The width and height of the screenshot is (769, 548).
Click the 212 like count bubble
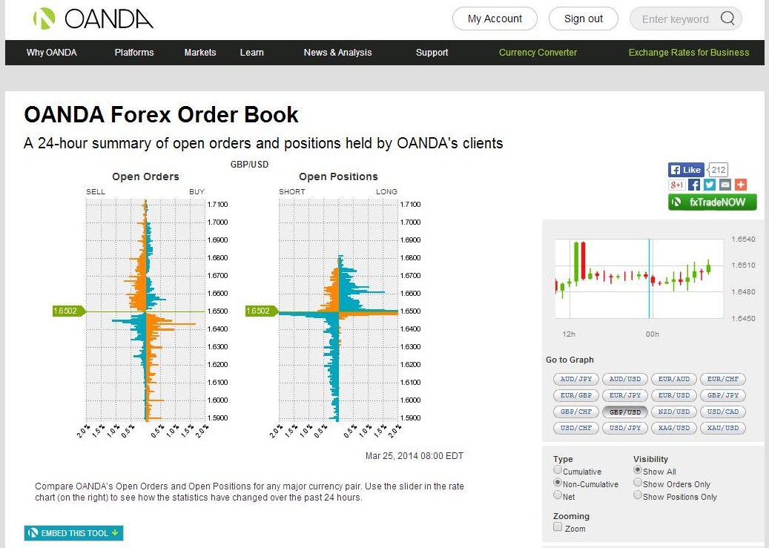coord(718,170)
